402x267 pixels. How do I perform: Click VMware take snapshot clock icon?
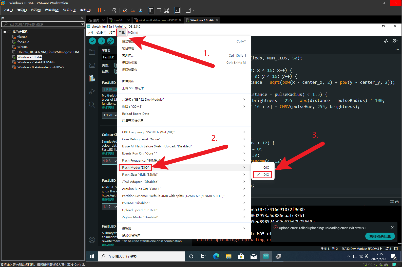125,10
